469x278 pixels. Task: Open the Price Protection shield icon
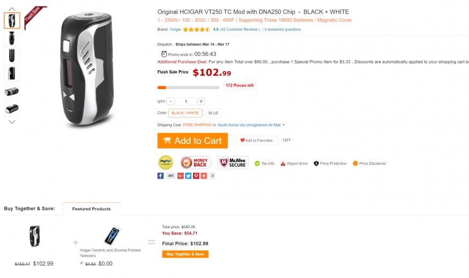click(316, 164)
